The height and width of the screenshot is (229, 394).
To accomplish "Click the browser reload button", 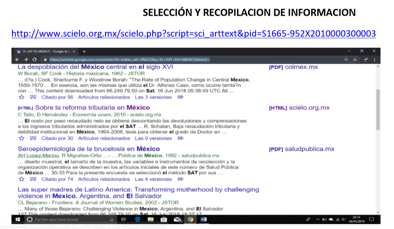I will coord(34,59).
